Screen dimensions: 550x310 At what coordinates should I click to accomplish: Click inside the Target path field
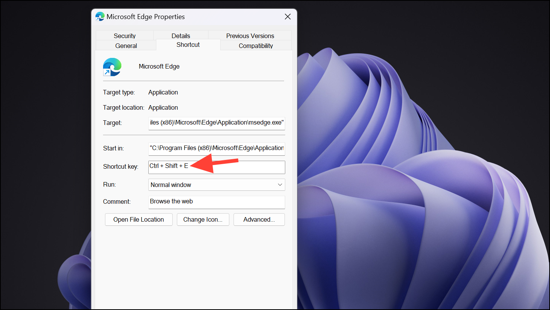point(216,123)
